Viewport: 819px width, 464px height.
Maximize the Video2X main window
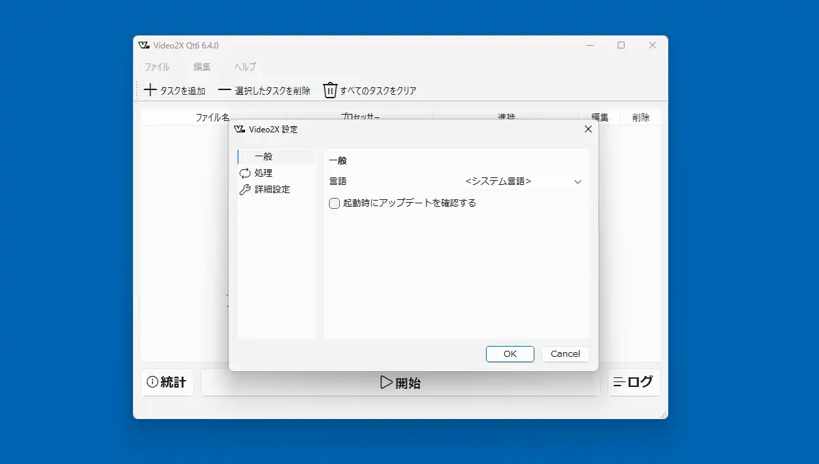(x=621, y=45)
